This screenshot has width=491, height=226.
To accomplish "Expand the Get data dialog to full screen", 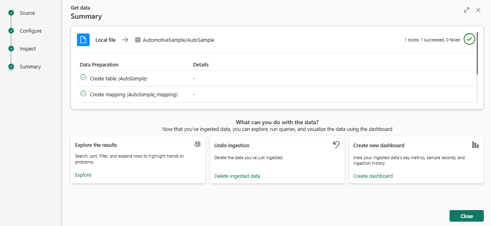I will tap(467, 10).
